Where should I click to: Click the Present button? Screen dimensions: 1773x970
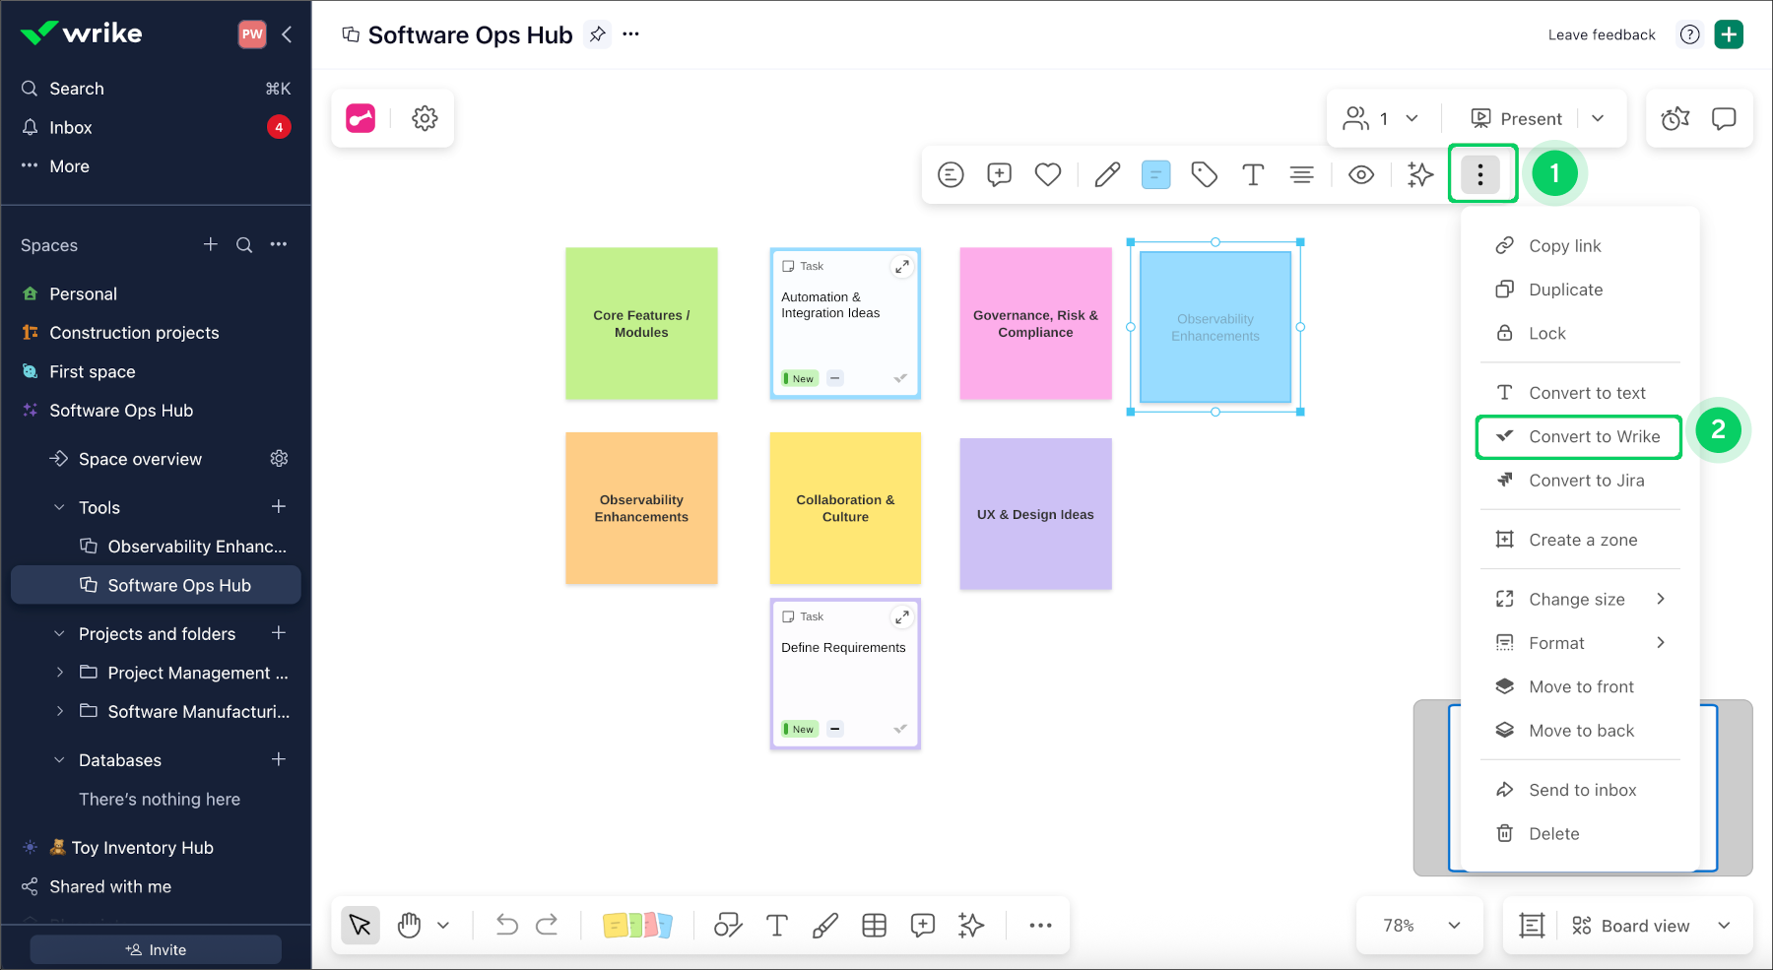[1516, 118]
